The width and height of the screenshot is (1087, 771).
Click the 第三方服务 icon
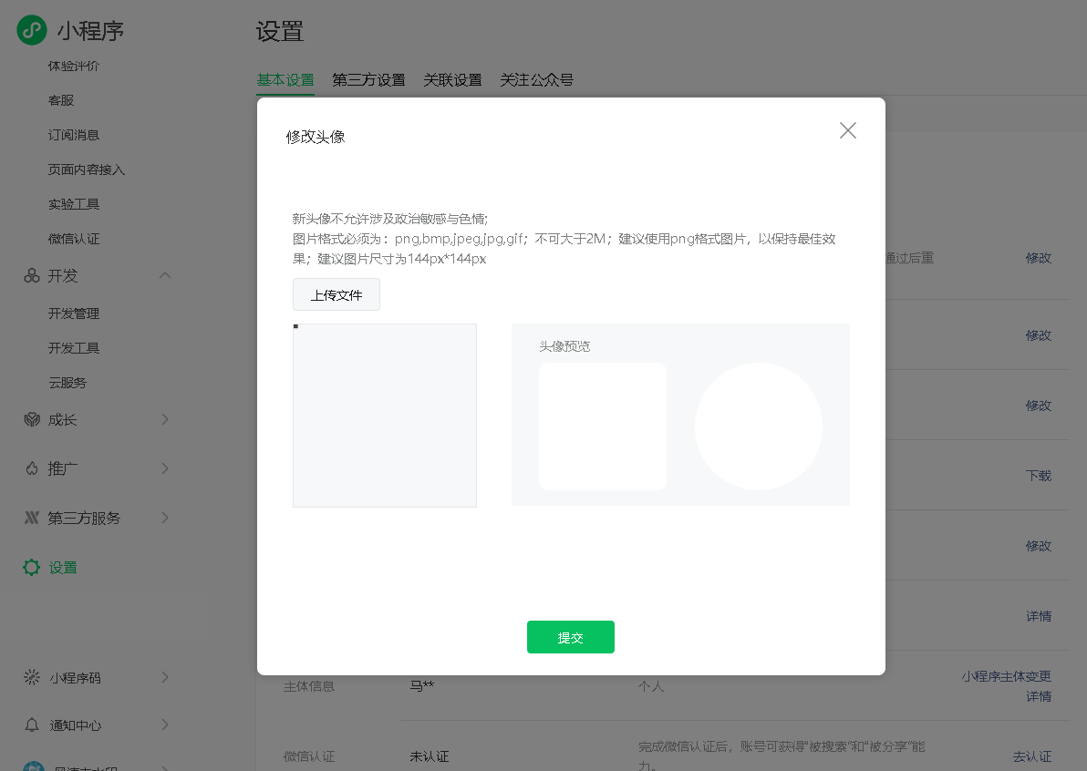[32, 518]
